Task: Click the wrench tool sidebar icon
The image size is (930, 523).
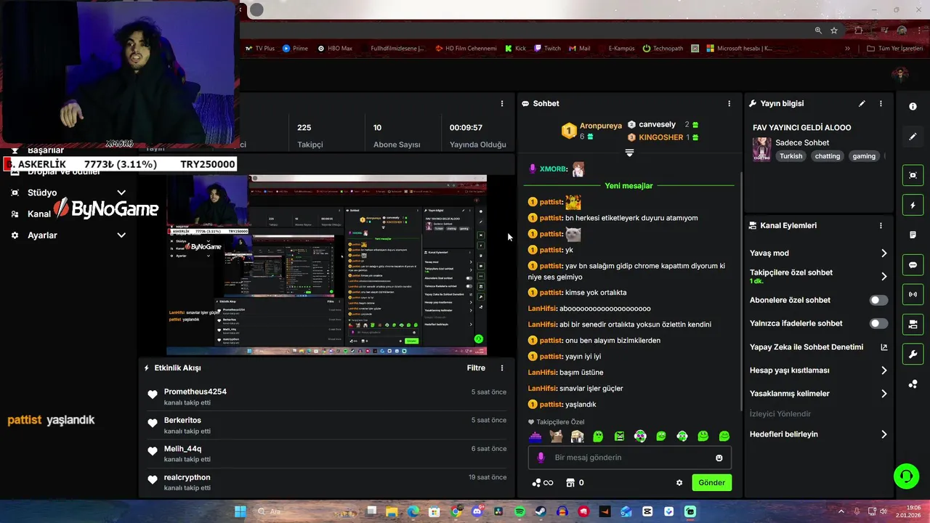Action: (913, 354)
